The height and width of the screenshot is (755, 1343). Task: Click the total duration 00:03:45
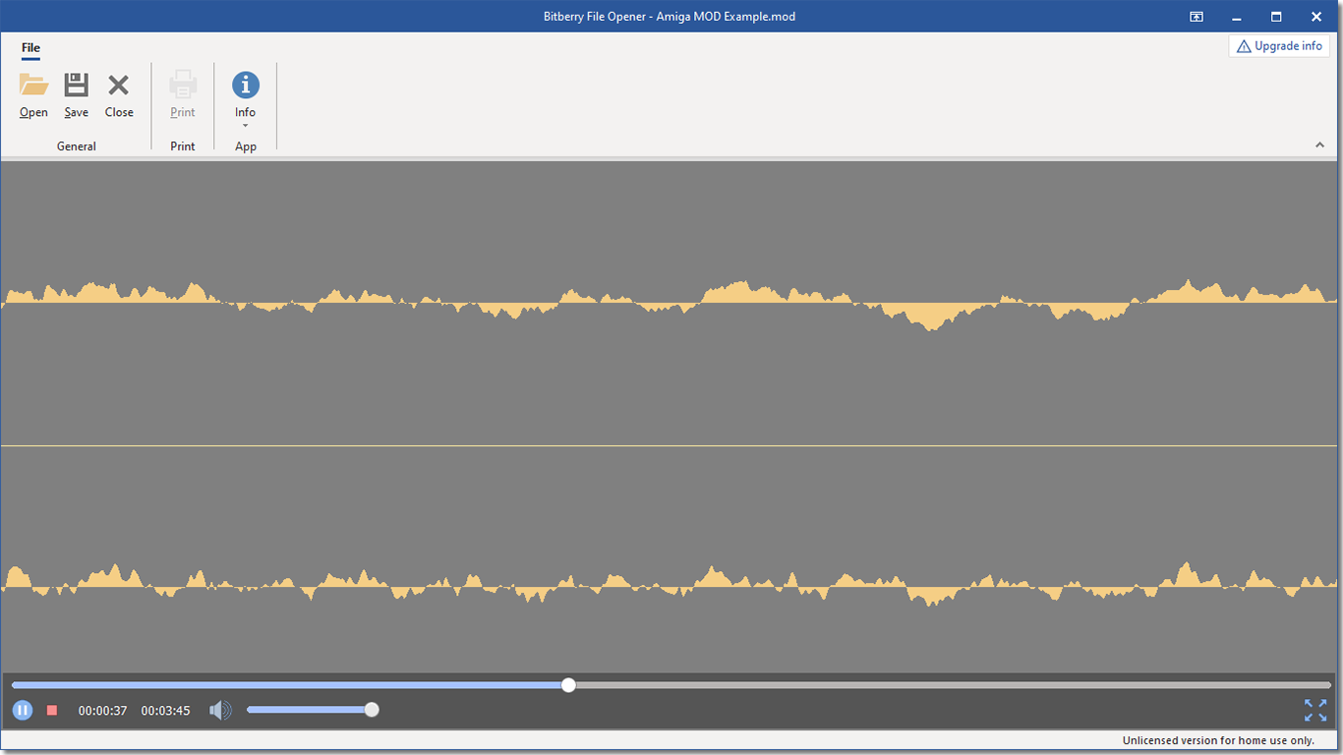click(165, 710)
